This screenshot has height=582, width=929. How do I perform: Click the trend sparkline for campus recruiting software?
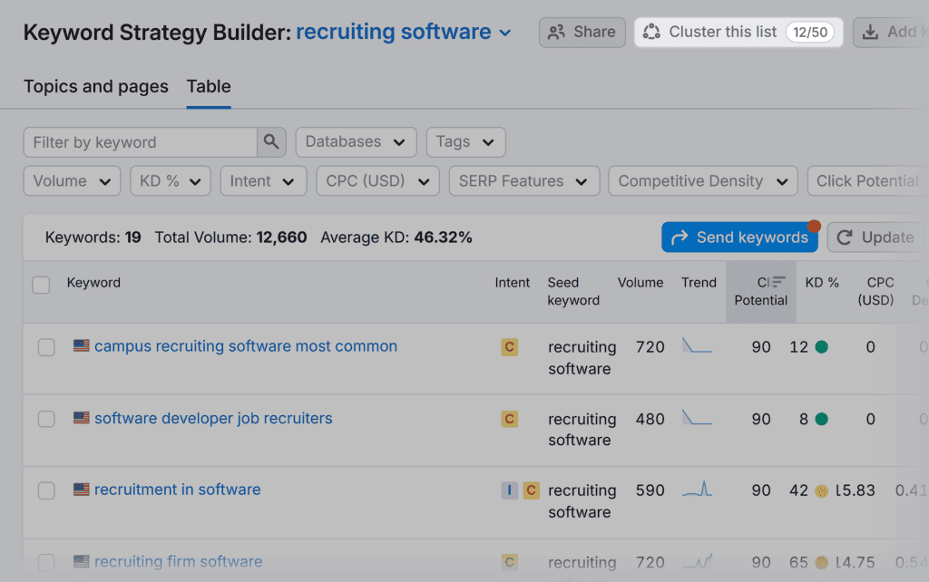click(x=697, y=346)
